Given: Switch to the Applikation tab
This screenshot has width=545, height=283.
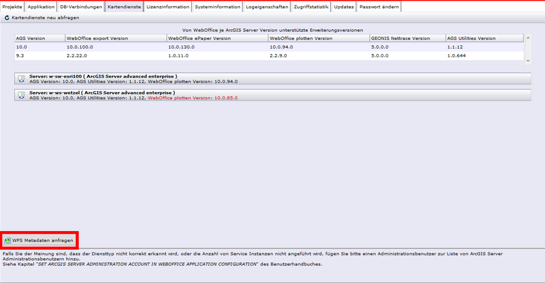Looking at the screenshot, I should [41, 7].
